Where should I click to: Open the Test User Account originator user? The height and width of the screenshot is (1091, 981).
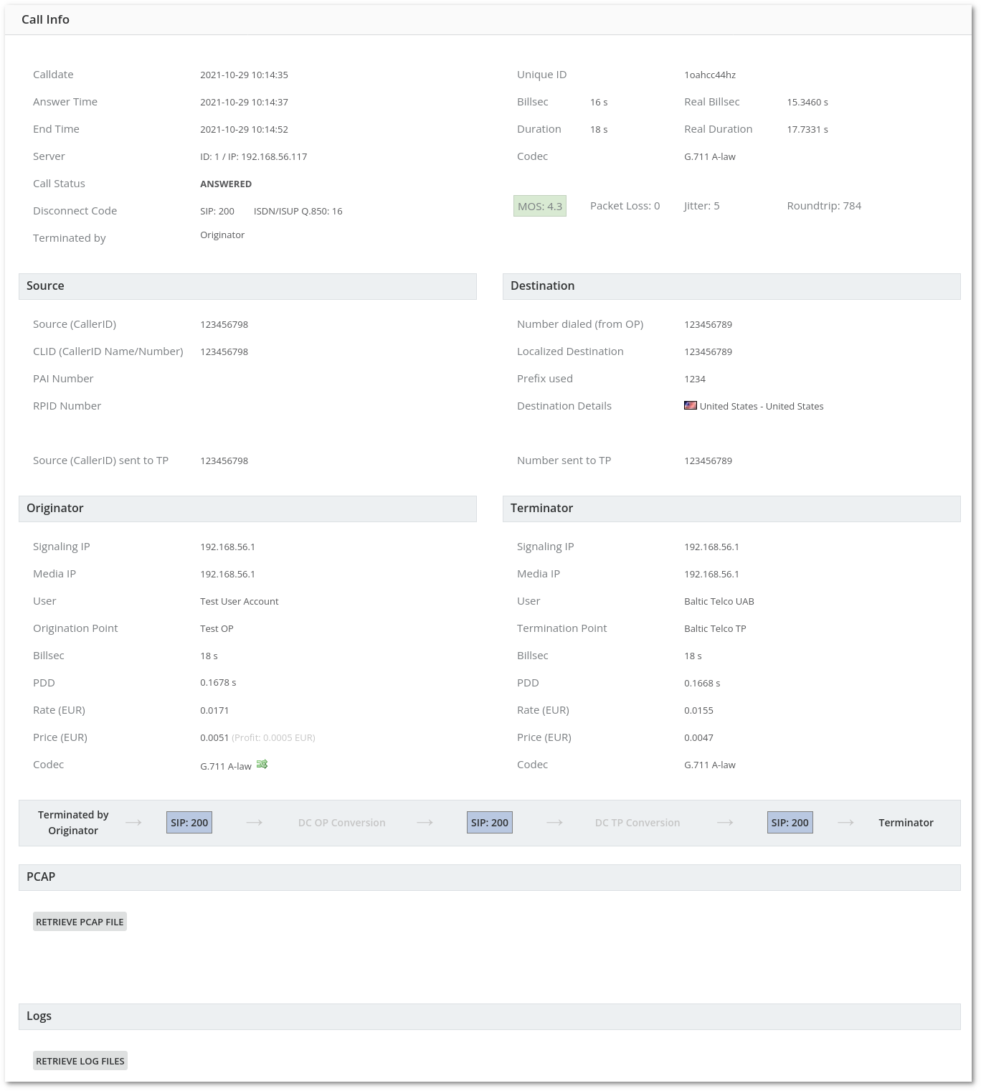(239, 601)
